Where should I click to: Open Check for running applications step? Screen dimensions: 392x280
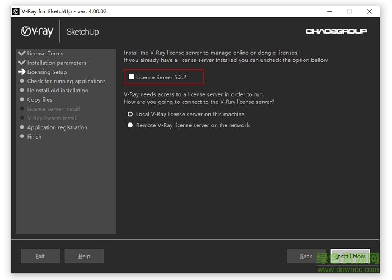(x=66, y=81)
